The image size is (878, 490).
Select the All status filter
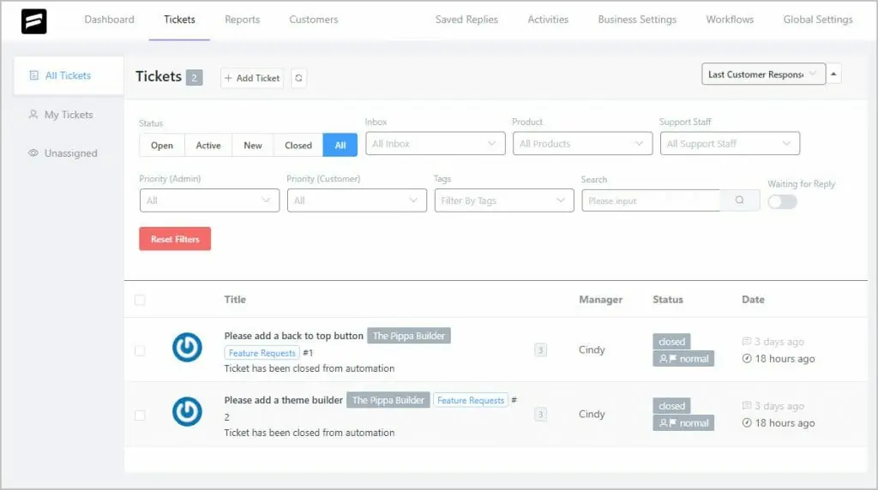click(340, 145)
